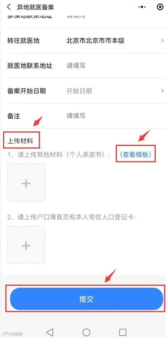Screen dimensions: 166x338
Task: Close mini program via target circle icon
Action: 160,7
